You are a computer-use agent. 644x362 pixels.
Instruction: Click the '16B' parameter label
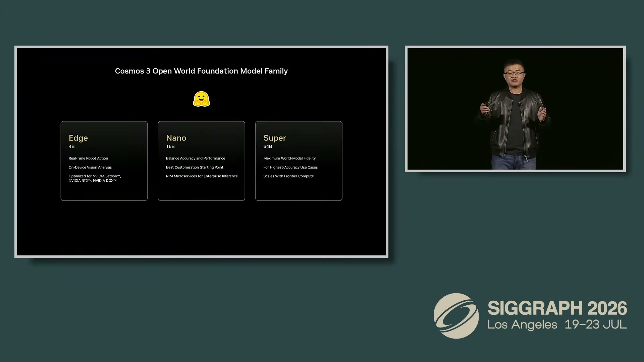(170, 146)
